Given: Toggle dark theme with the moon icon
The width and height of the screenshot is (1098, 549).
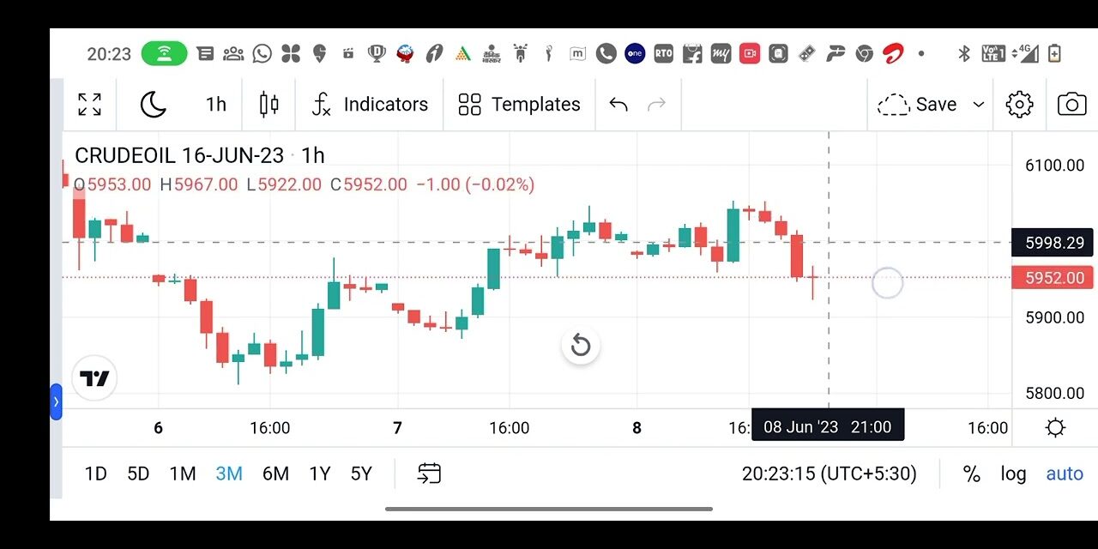Looking at the screenshot, I should coord(153,105).
